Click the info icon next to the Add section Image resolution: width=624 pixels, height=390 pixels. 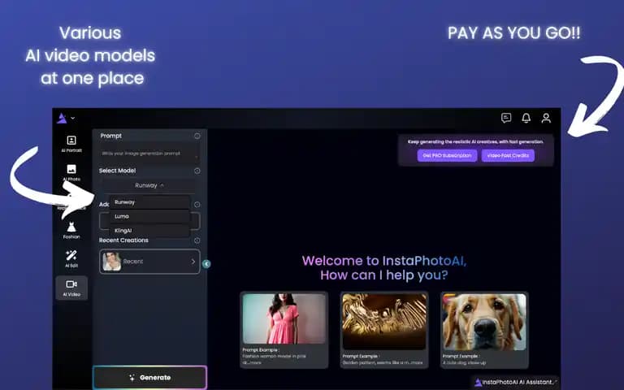[x=197, y=205]
